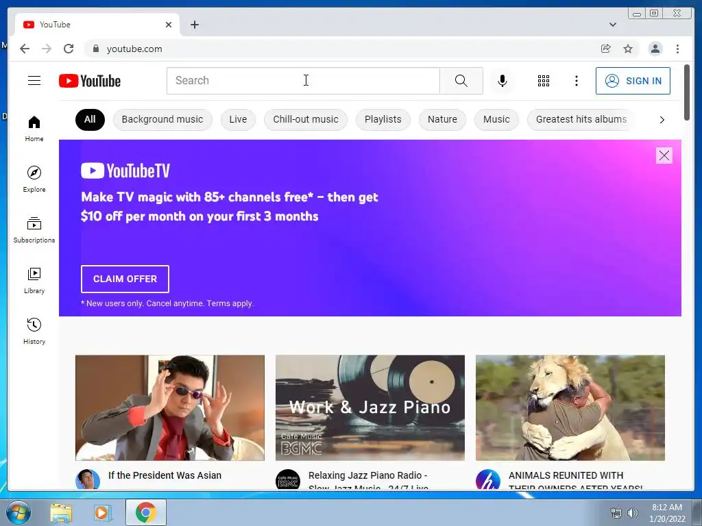Open History in sidebar
The width and height of the screenshot is (702, 526).
[34, 331]
